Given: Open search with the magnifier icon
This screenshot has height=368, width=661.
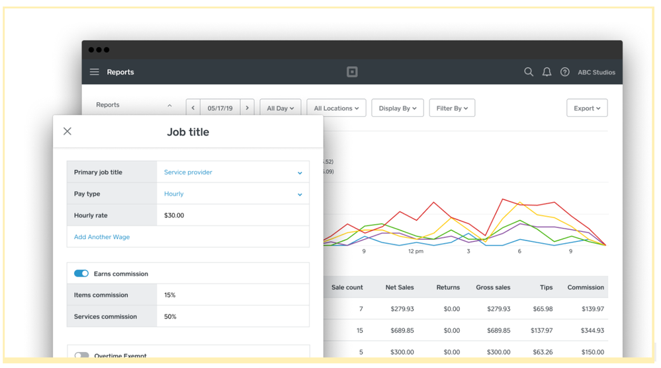Looking at the screenshot, I should [x=529, y=72].
